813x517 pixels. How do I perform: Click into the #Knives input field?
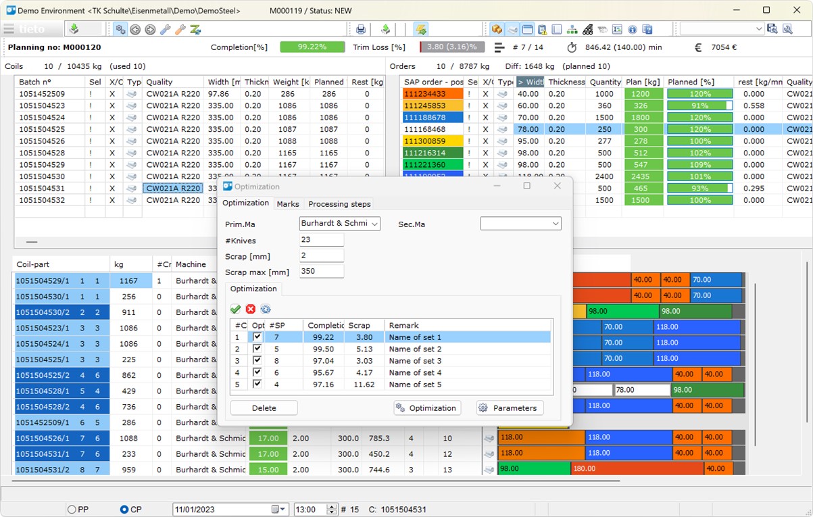coord(322,240)
